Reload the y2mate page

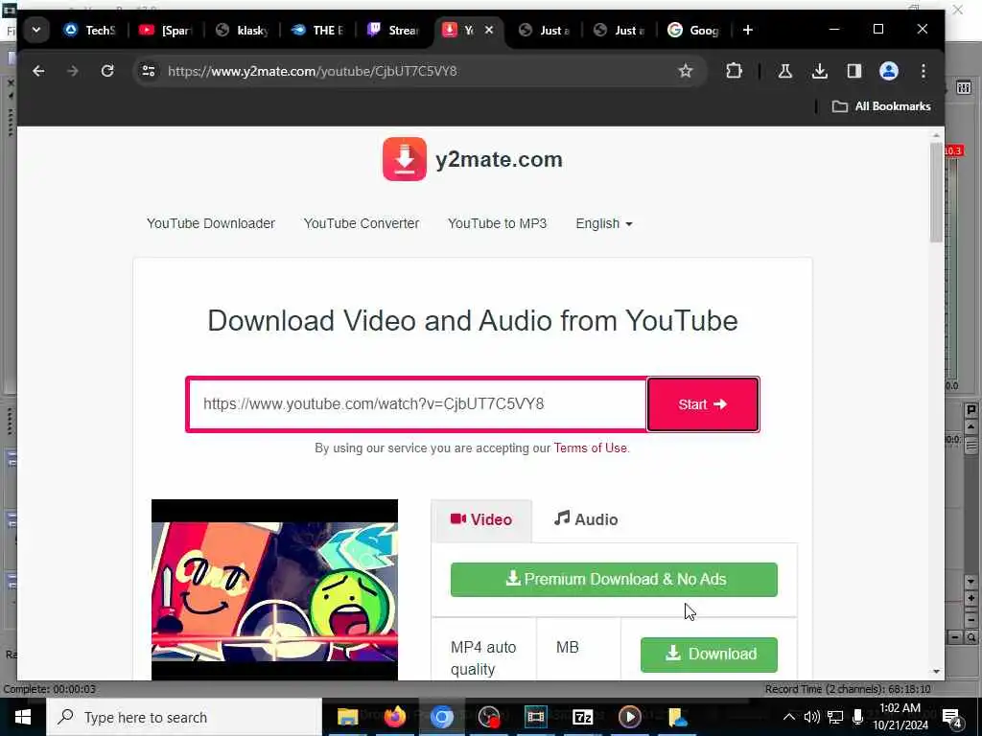tap(107, 71)
